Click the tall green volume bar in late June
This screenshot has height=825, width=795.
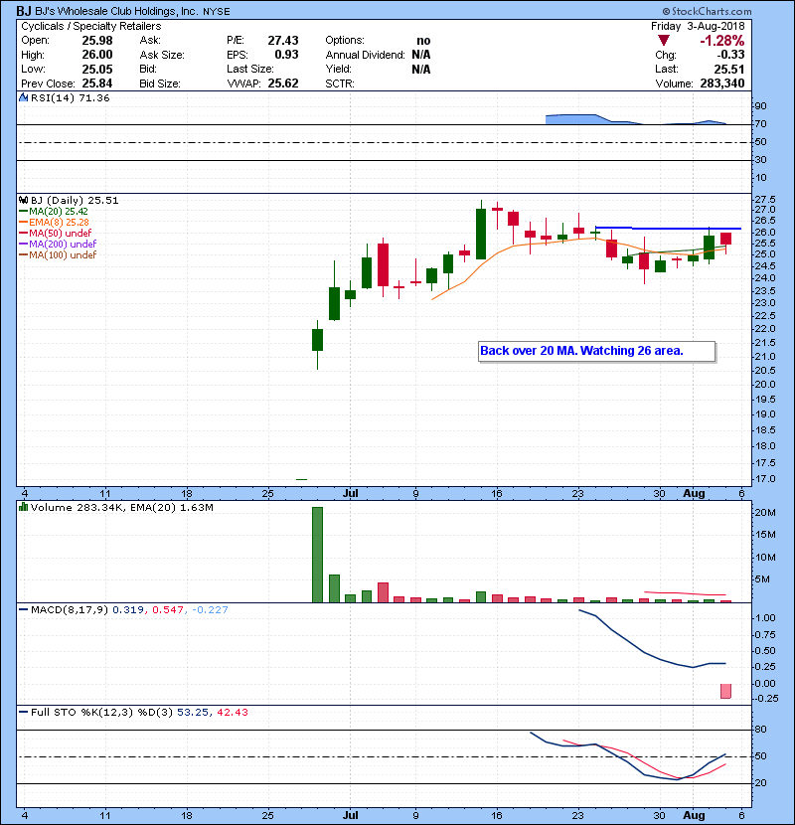pyautogui.click(x=317, y=555)
